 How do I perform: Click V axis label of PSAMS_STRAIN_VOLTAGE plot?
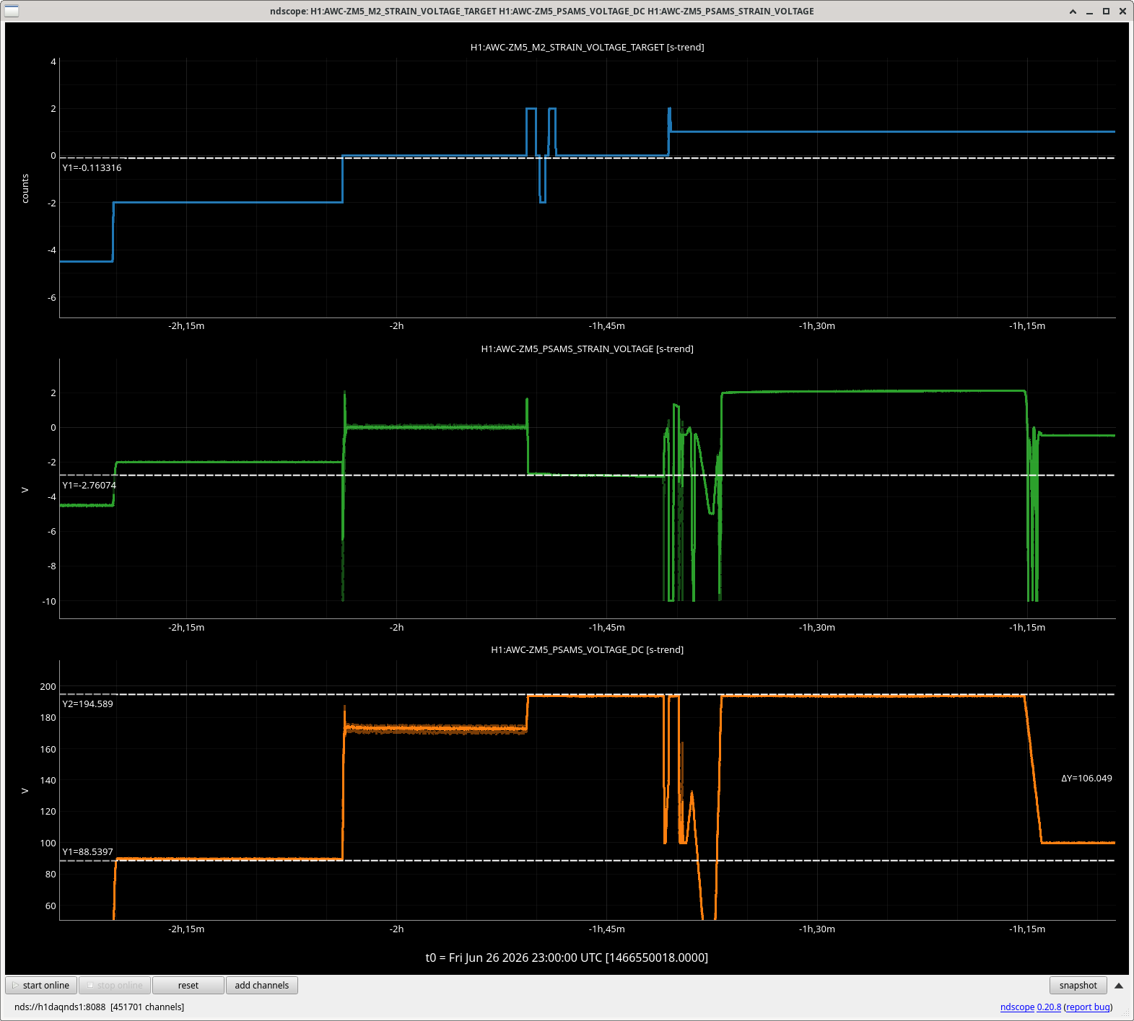pyautogui.click(x=25, y=490)
